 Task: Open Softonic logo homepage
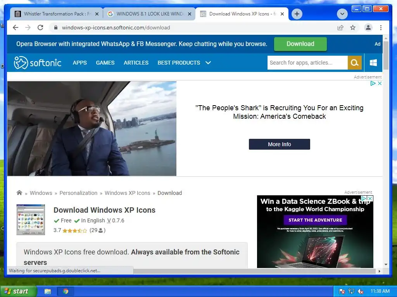[x=38, y=63]
